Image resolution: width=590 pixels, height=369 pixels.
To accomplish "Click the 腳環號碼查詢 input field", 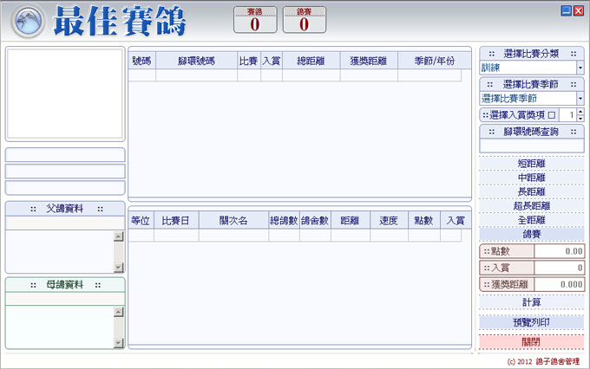I will (531, 146).
